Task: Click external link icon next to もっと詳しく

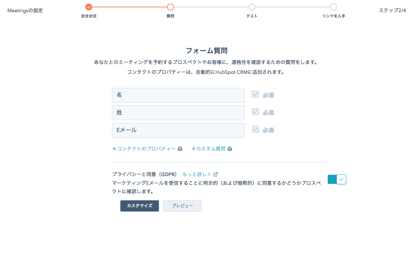Action: pos(216,174)
